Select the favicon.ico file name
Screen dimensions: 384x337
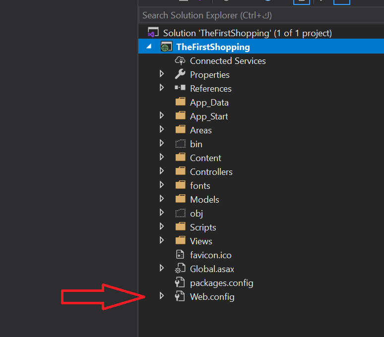211,255
